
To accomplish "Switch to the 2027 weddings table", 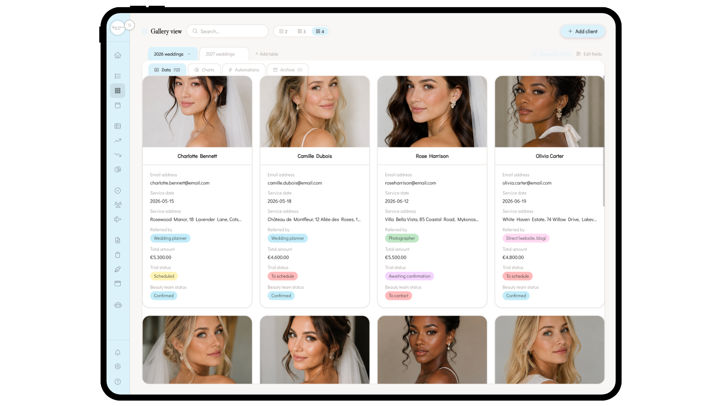I will click(x=224, y=54).
